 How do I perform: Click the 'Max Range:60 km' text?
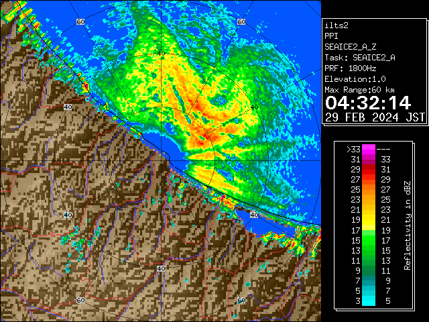click(359, 90)
